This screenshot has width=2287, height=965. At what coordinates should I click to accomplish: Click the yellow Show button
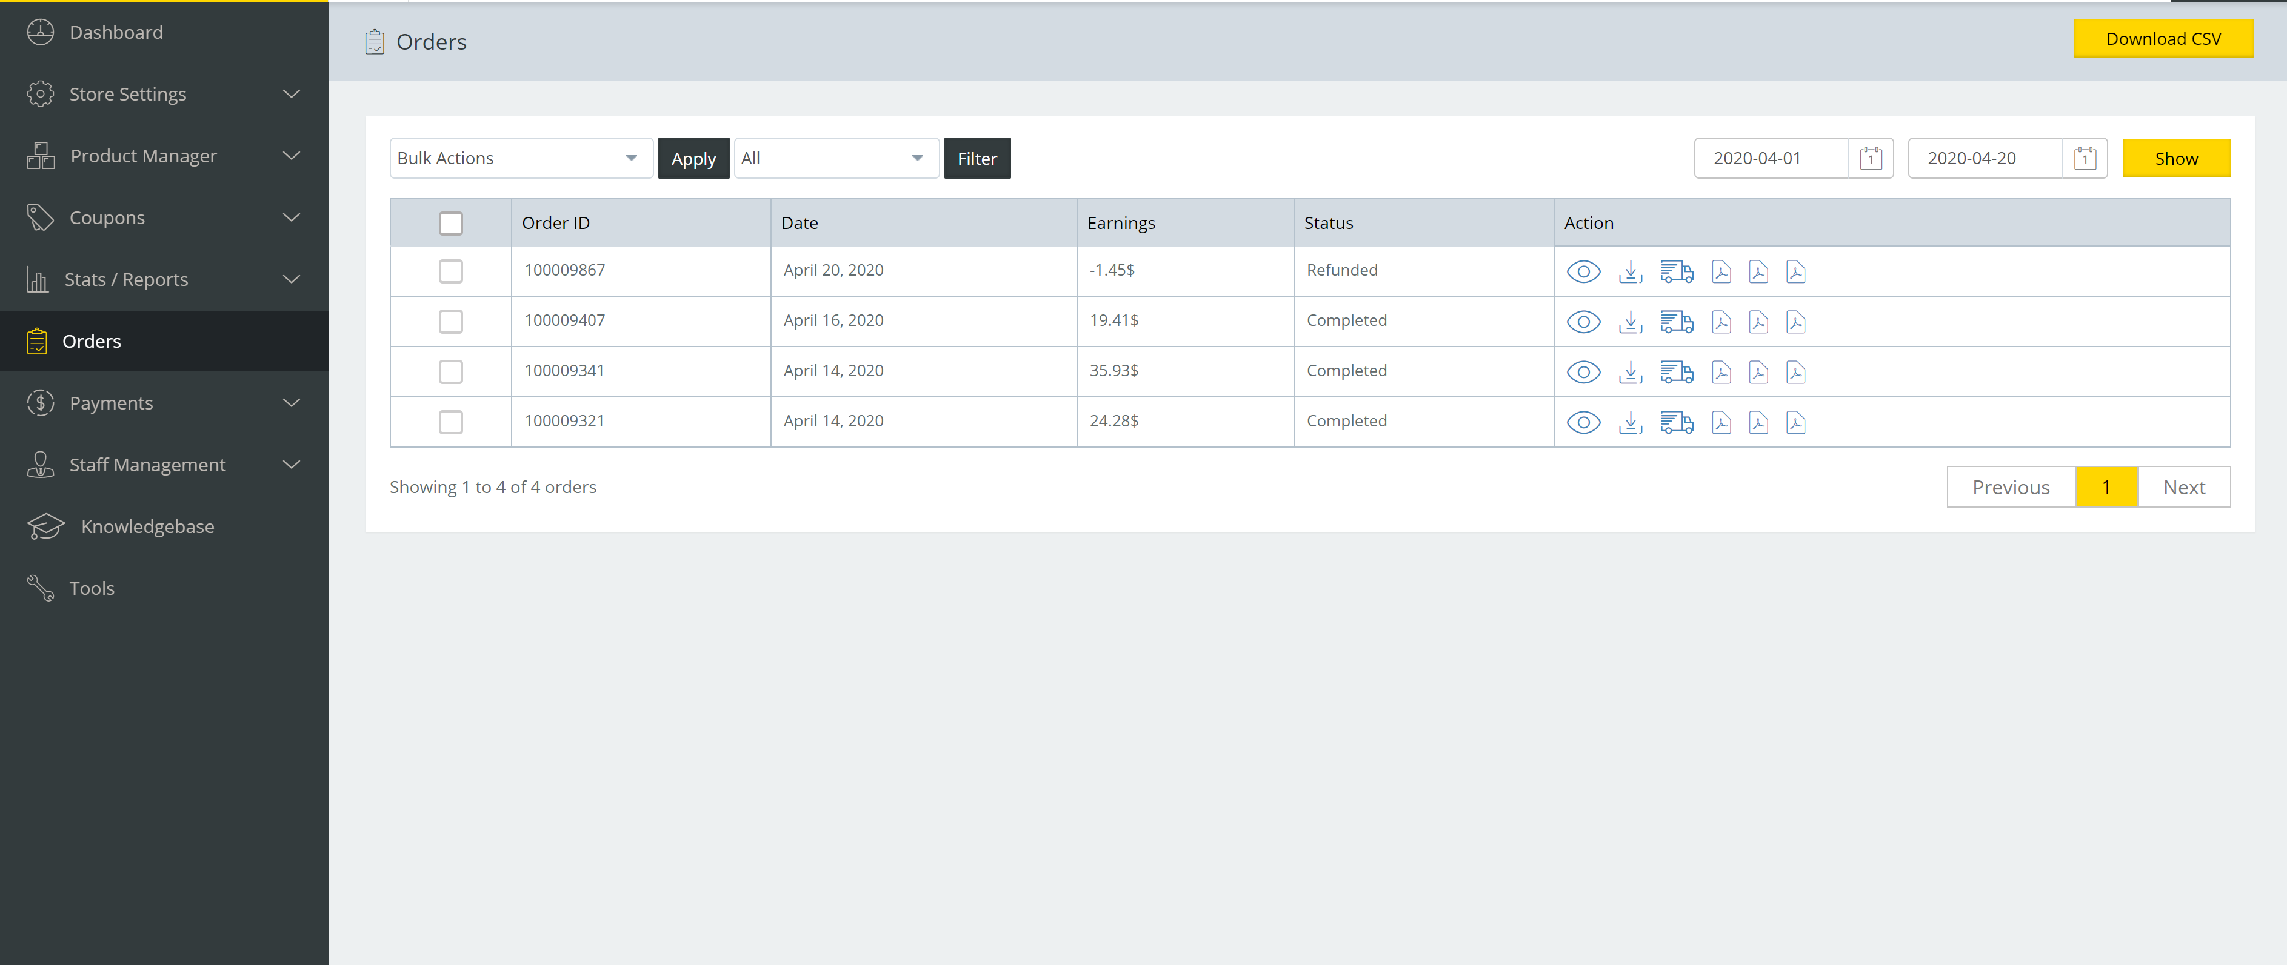2176,159
